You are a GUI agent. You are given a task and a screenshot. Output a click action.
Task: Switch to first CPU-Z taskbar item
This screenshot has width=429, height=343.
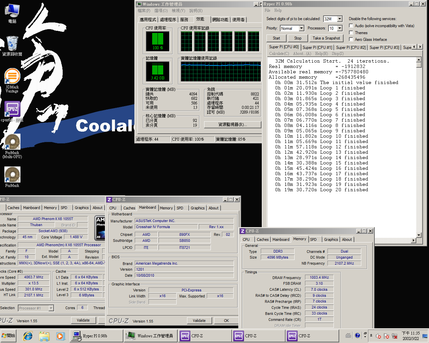(x=204, y=336)
